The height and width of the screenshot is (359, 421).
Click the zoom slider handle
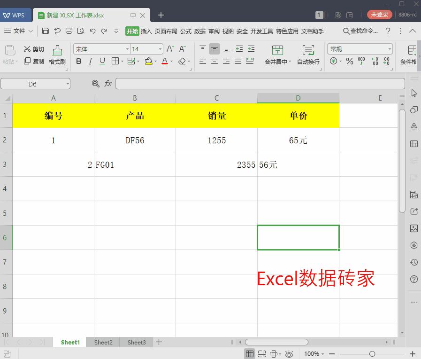click(372, 354)
